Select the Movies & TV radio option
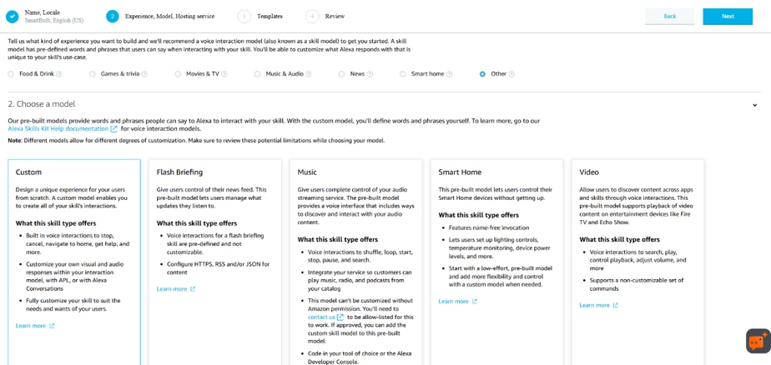This screenshot has width=771, height=365. [178, 74]
